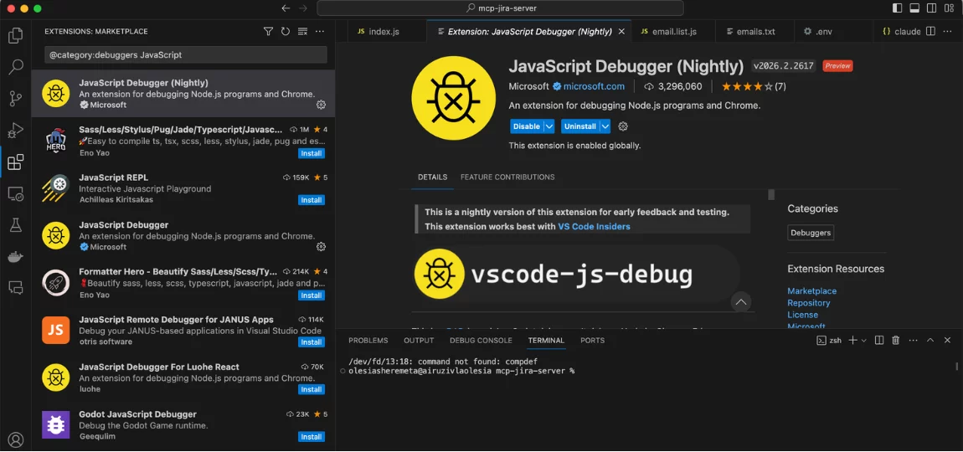Open the chat view in activity bar
The image size is (963, 452).
15,287
